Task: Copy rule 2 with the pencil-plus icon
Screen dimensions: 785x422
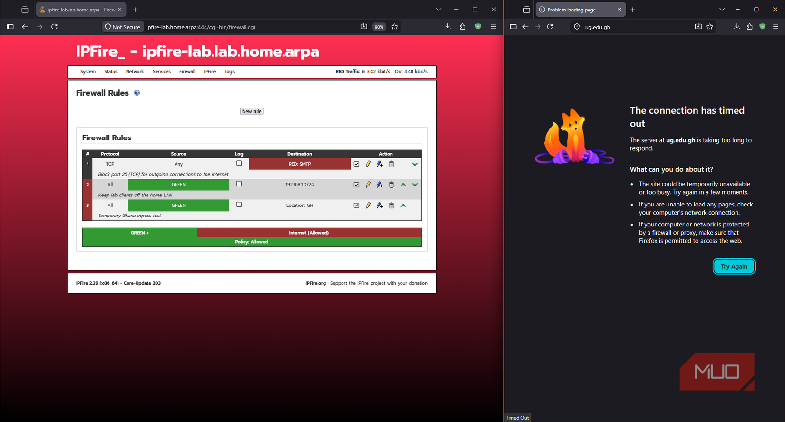Action: click(380, 185)
